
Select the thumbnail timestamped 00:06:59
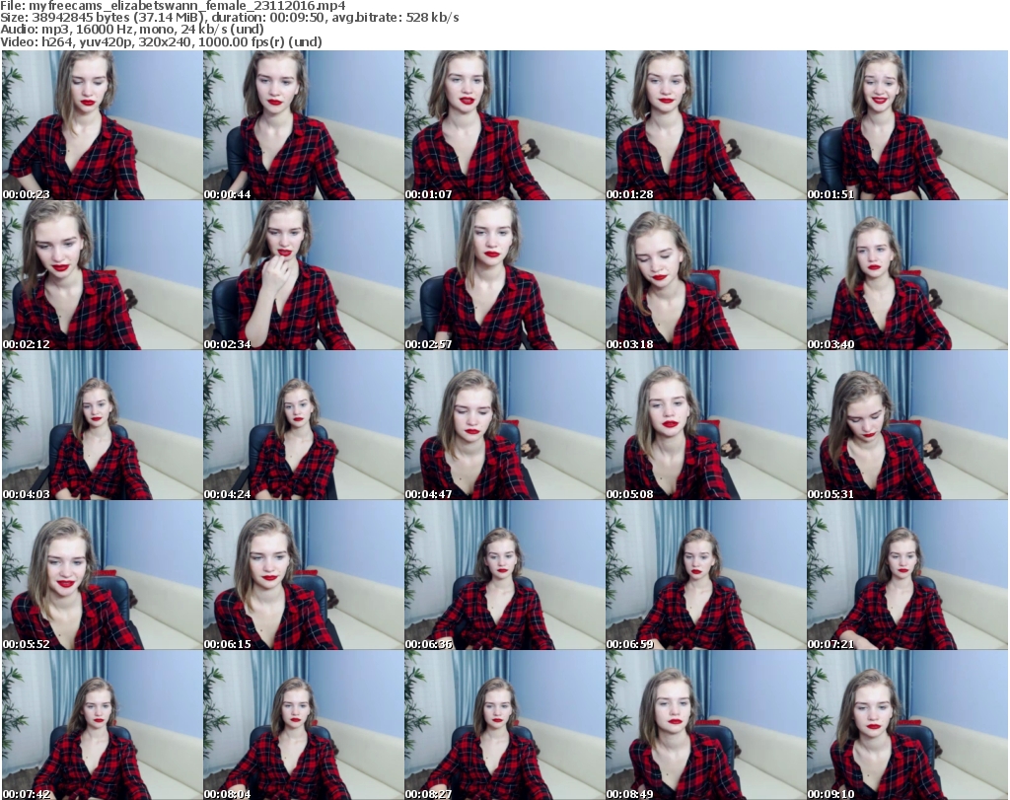point(705,575)
